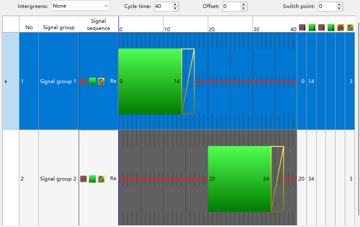
Task: Click Signal group 2's red sequence icon
Action: point(83,179)
